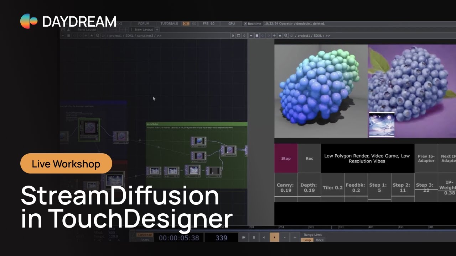
Task: Click the star bookmark icon in right pane bar
Action: pos(280,36)
